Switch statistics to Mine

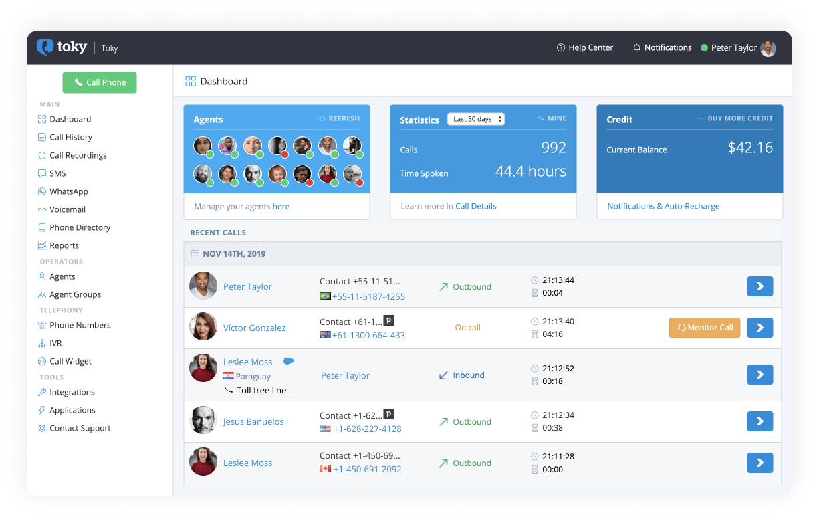click(552, 118)
